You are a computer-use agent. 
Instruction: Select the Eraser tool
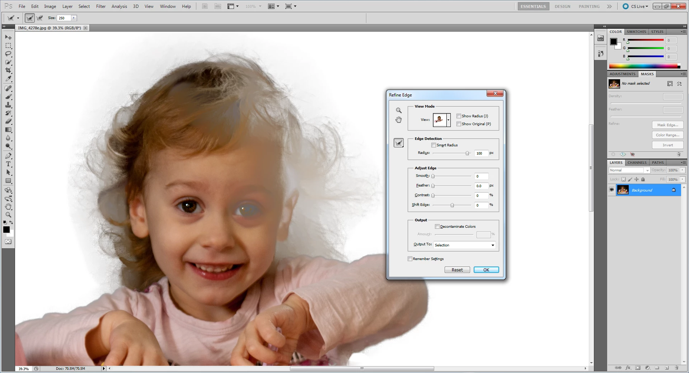(x=8, y=121)
